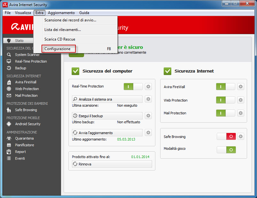The height and width of the screenshot is (198, 257).
Task: Click the 'PROTEZIONE DEI BAMBINI' sidebar header
Action: (x=27, y=103)
